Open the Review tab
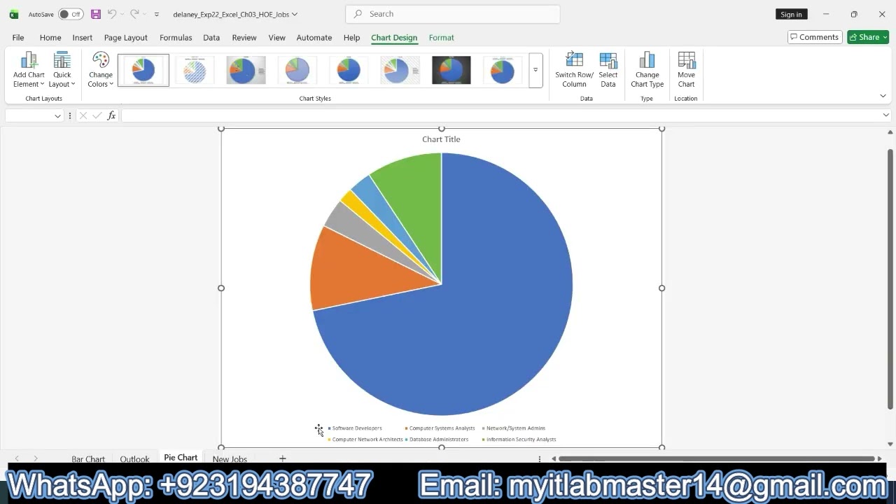The width and height of the screenshot is (896, 504). click(244, 38)
